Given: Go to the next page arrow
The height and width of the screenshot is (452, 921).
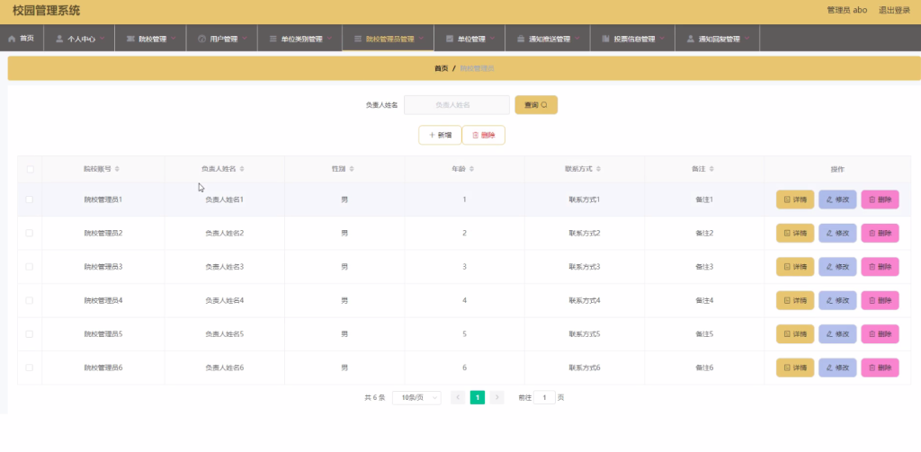Looking at the screenshot, I should point(496,397).
